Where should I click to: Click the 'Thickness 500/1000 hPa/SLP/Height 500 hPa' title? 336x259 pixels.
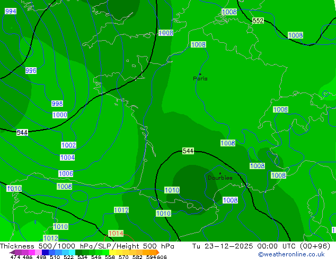point(87,246)
